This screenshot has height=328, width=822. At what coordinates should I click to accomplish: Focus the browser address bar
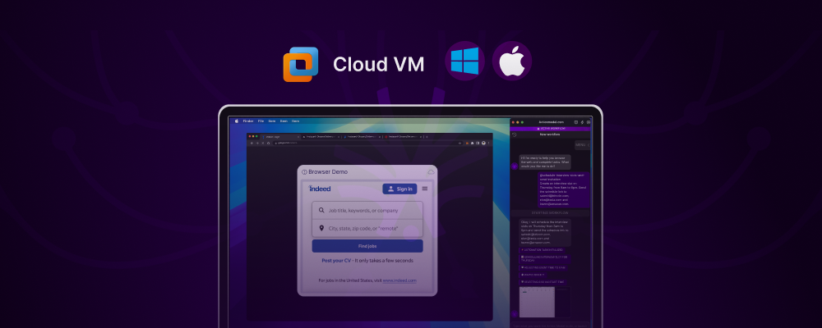tap(367, 143)
